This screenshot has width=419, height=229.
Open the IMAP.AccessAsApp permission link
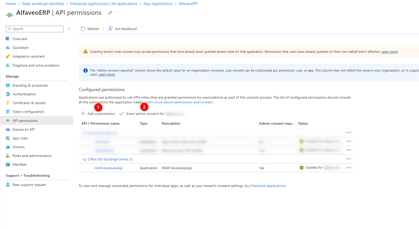[x=108, y=168]
